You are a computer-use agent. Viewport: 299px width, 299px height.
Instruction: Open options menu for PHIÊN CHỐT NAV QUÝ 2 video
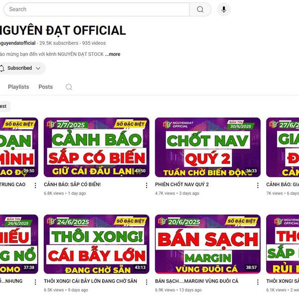258,185
